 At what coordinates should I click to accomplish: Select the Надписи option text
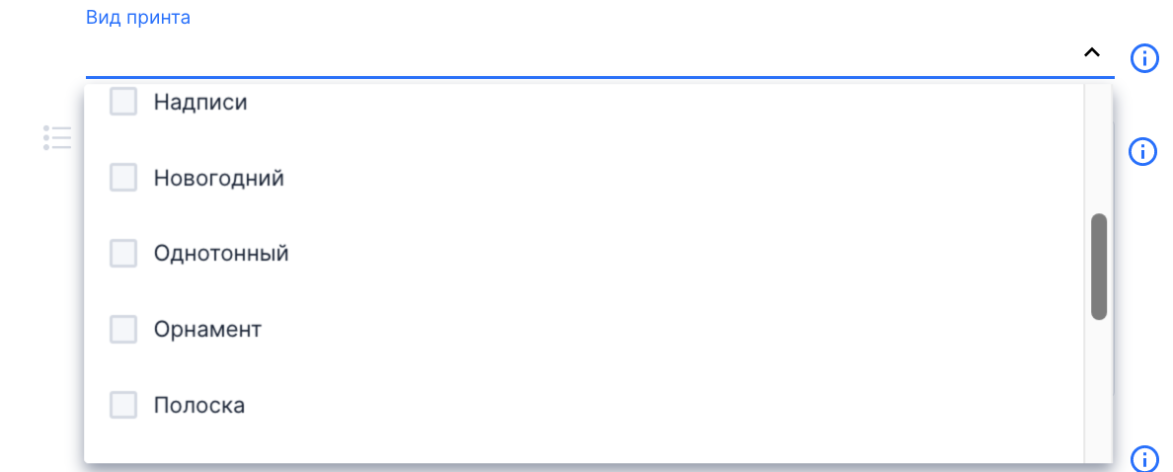point(200,103)
